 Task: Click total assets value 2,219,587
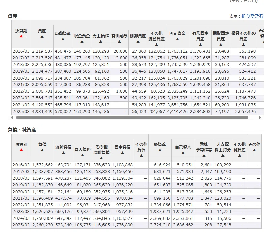(42, 51)
